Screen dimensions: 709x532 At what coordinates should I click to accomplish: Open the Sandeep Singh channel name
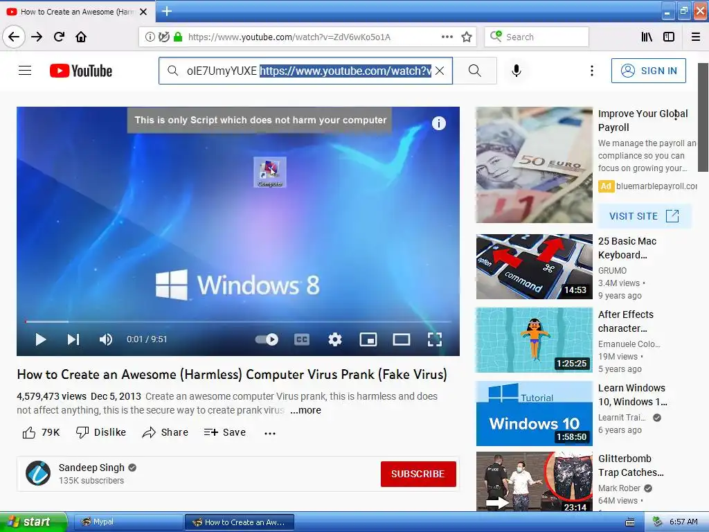pos(91,468)
